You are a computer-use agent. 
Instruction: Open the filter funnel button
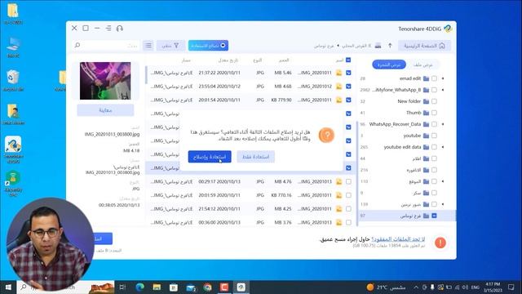170,46
